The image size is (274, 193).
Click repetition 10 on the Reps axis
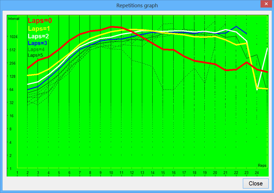[111, 173]
